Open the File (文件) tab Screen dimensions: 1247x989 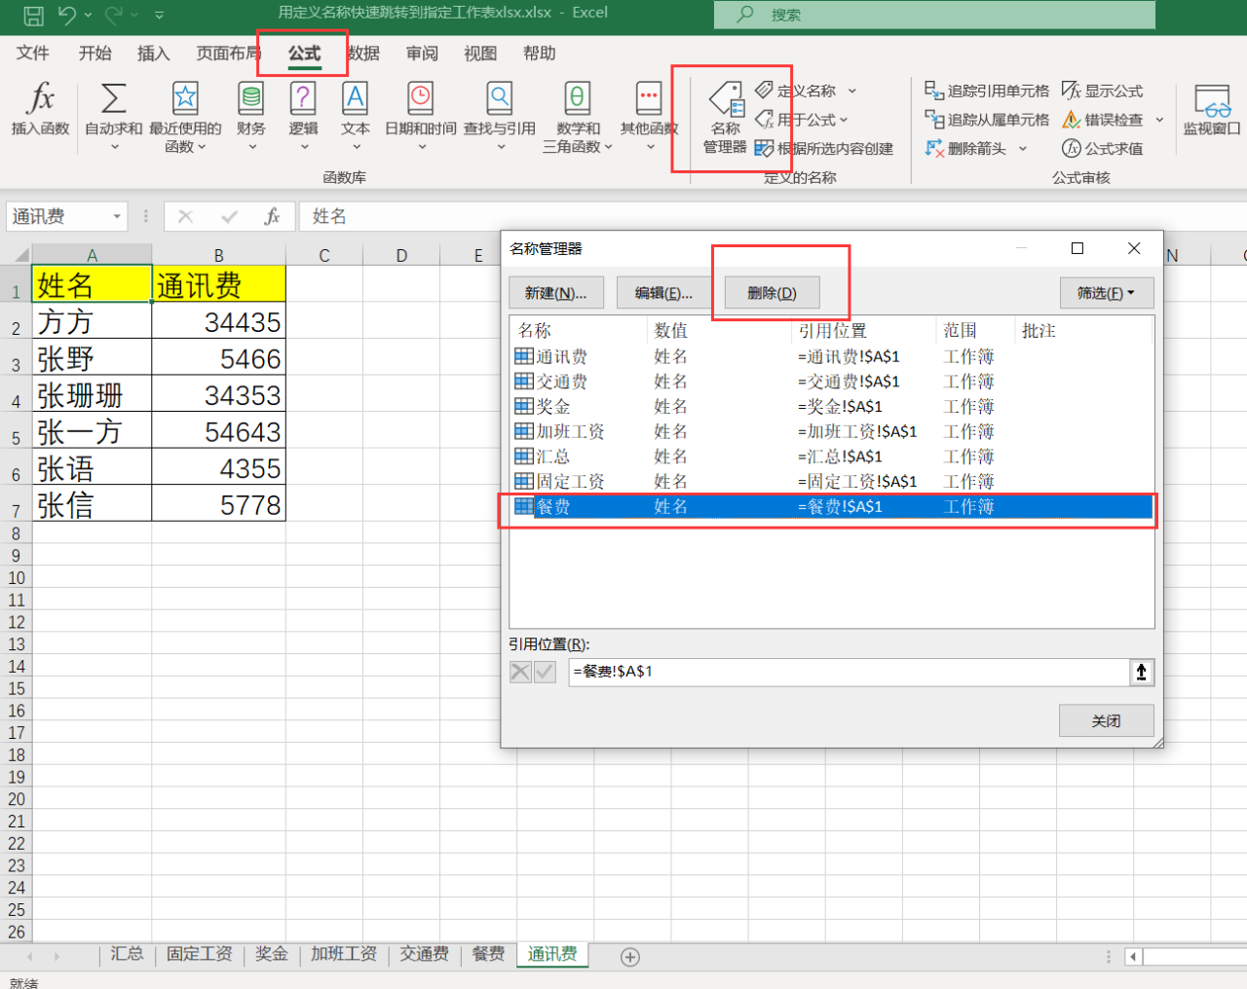point(33,54)
